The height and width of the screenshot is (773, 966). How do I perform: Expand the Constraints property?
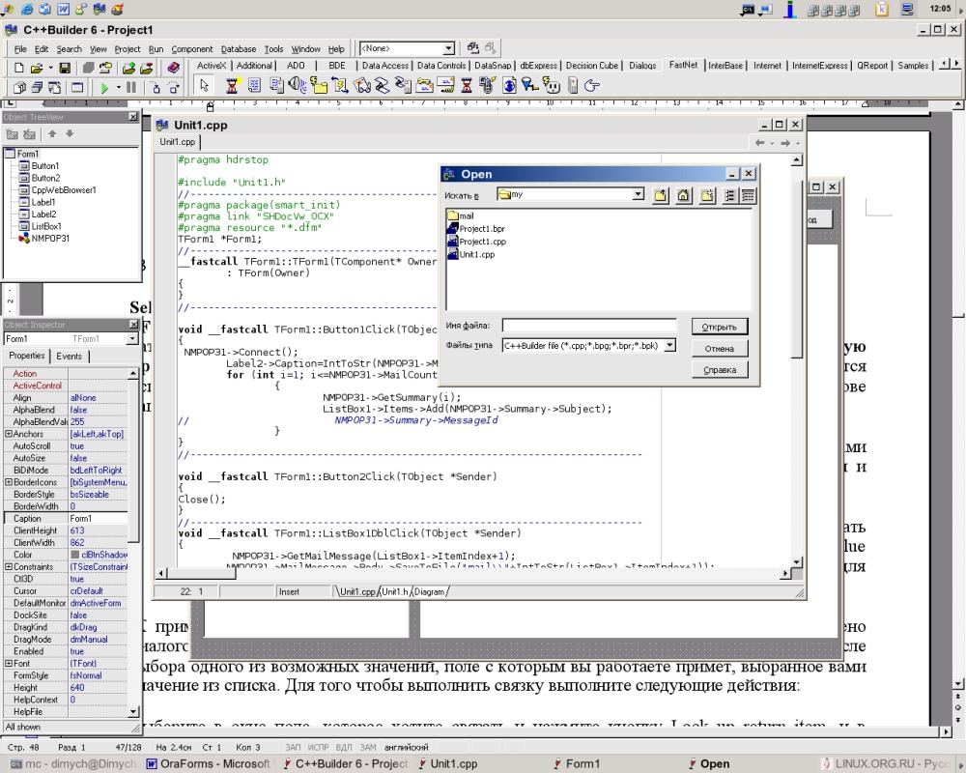(x=9, y=566)
